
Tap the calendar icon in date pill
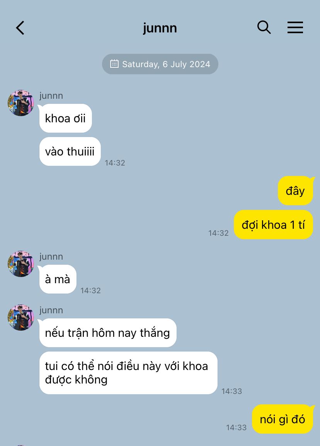click(114, 64)
